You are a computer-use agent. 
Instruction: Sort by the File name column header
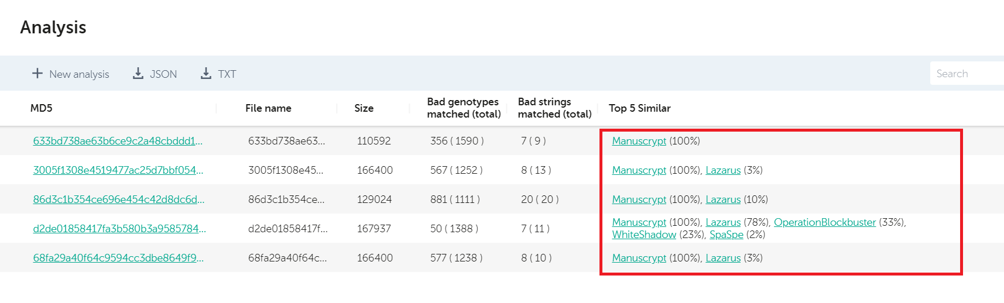click(268, 108)
